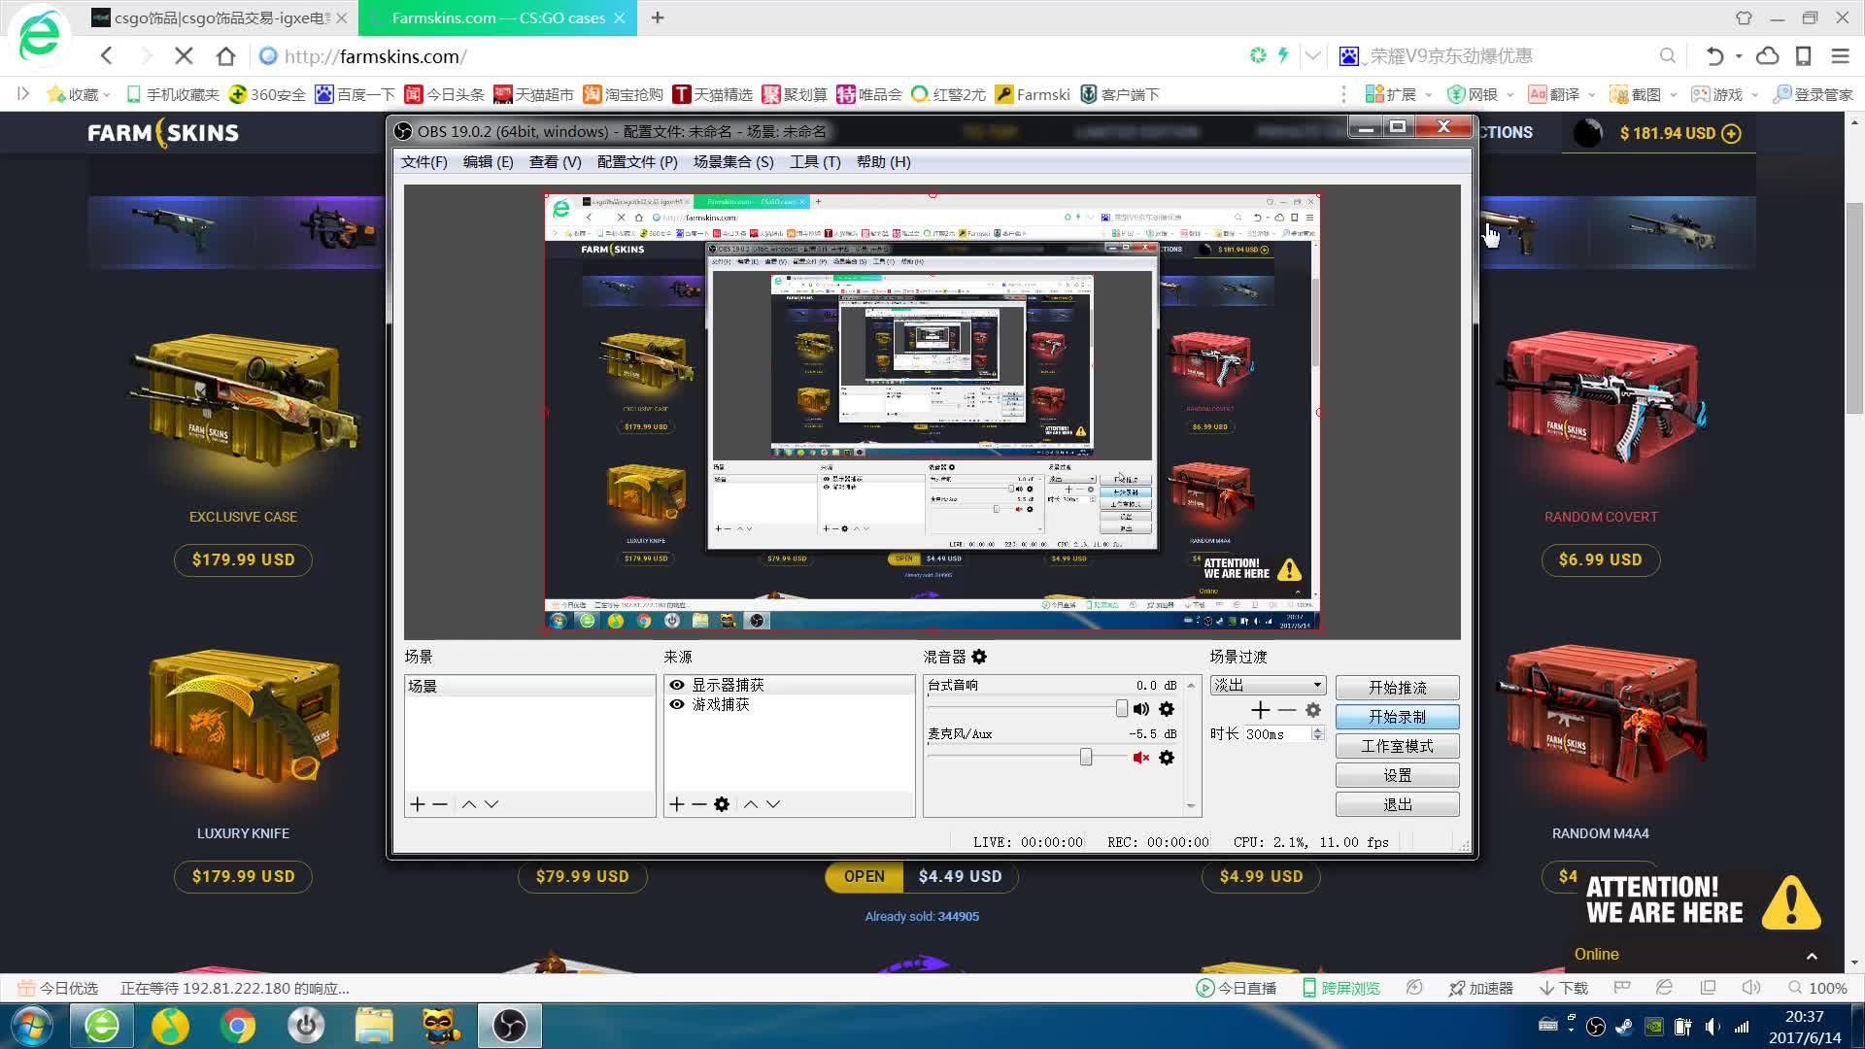Screen dimensions: 1865x1049
Task: Open the 编辑(E) menu
Action: pyautogui.click(x=488, y=162)
